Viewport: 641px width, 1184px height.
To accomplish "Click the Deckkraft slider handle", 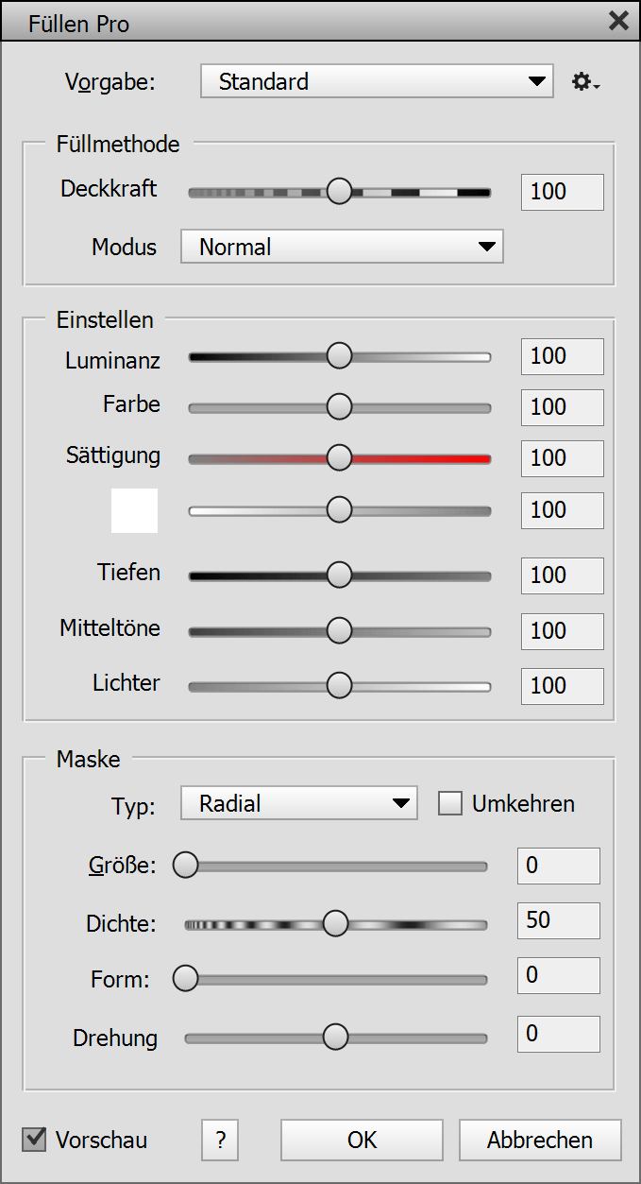I will click(339, 192).
